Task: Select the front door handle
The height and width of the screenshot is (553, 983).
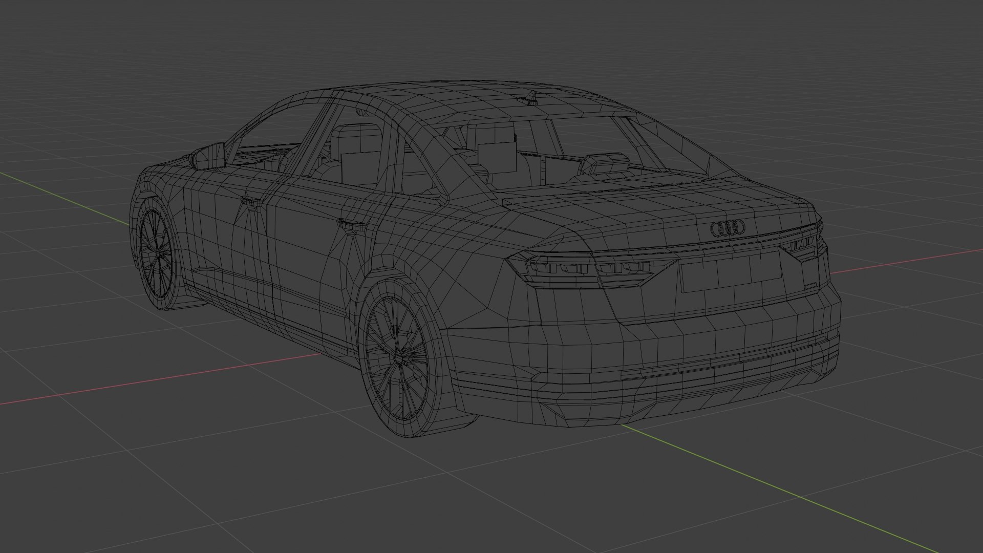Action: [x=251, y=201]
